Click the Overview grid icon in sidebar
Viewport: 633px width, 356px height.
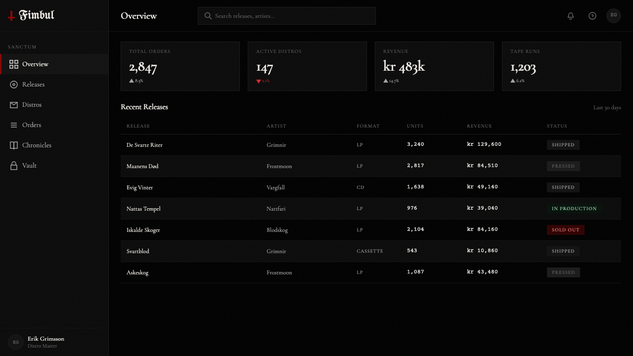click(x=14, y=64)
